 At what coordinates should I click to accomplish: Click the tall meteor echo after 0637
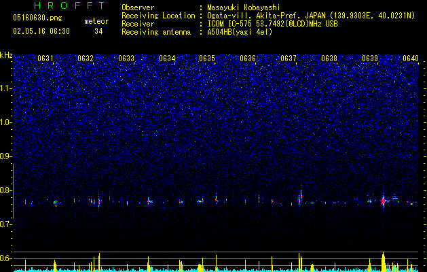[301, 194]
